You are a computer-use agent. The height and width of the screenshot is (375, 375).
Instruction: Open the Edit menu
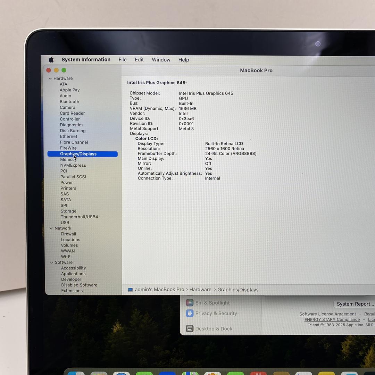click(x=139, y=60)
